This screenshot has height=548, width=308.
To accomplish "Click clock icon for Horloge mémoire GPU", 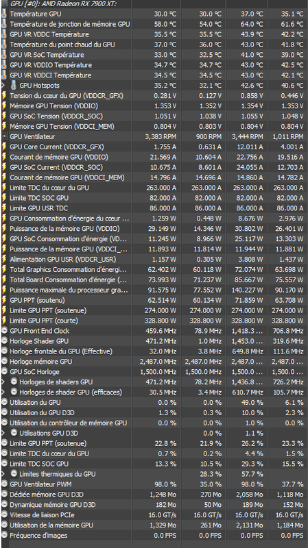I will point(4,362).
